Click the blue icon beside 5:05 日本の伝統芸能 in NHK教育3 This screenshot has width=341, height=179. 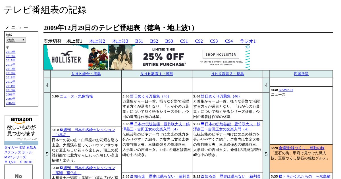coord(203,124)
